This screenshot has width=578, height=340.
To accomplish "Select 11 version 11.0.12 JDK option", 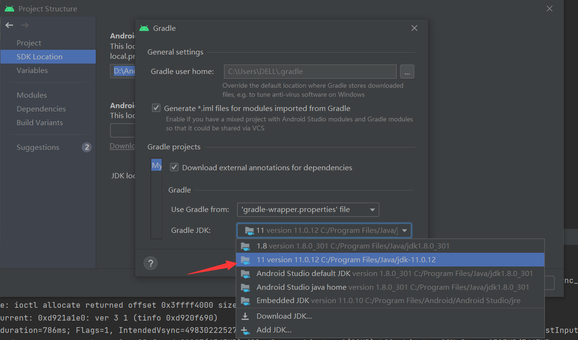I will pyautogui.click(x=390, y=260).
